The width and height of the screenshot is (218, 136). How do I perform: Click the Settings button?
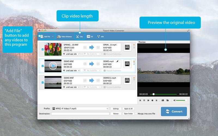[116, 109]
